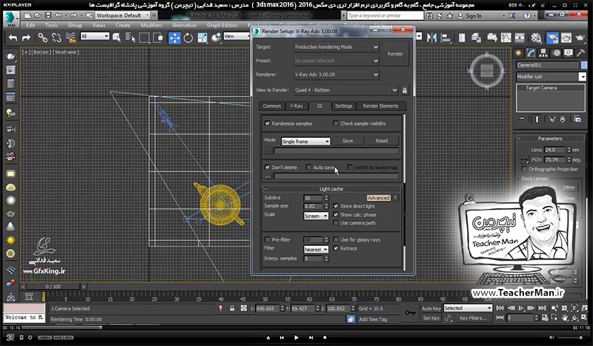
Task: Click the Rendered Frame Window icon
Action: pyautogui.click(x=566, y=38)
